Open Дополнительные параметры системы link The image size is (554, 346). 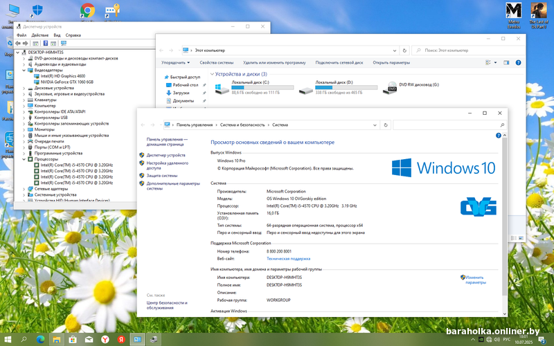(173, 185)
